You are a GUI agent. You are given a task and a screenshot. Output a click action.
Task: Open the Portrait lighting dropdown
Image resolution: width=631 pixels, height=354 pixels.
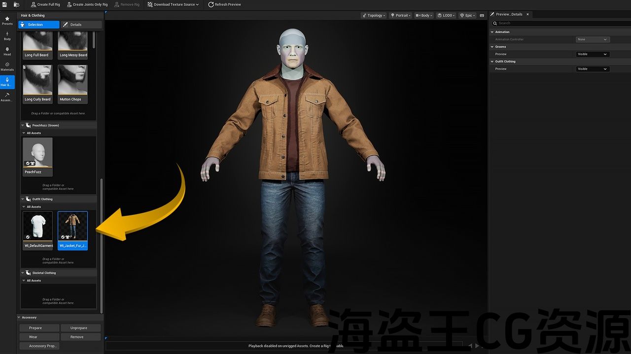coord(401,15)
